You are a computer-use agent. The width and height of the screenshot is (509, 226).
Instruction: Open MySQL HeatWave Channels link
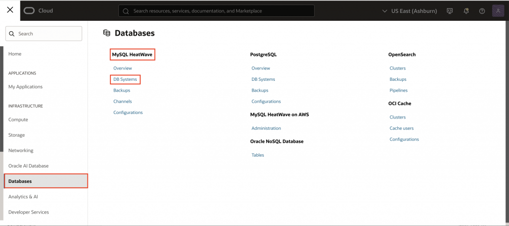tap(123, 101)
